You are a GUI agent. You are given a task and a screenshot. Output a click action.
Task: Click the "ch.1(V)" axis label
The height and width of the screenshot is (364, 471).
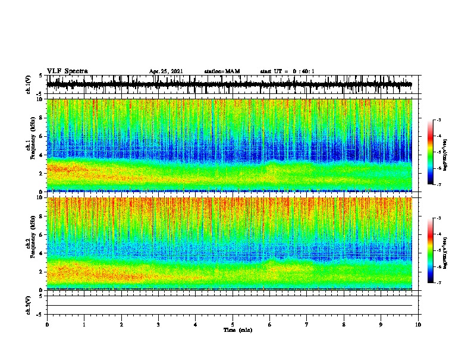(29, 84)
